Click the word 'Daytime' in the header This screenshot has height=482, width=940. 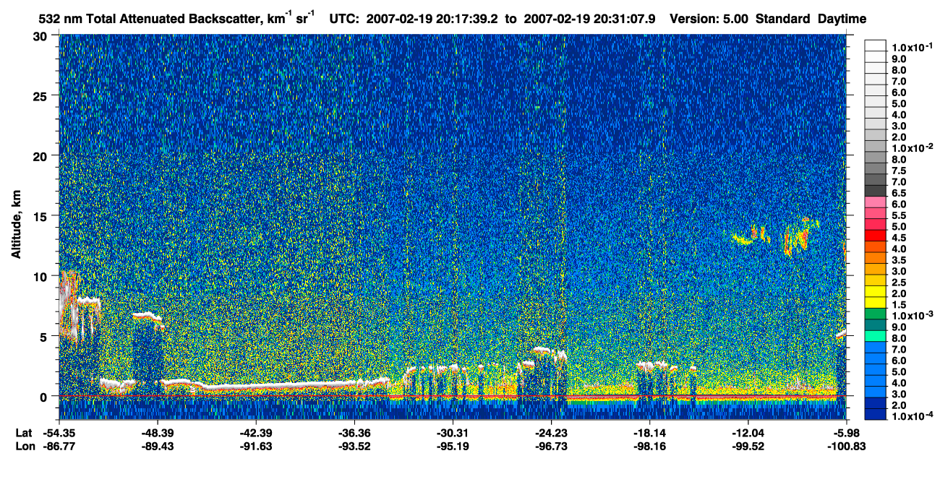click(x=842, y=20)
